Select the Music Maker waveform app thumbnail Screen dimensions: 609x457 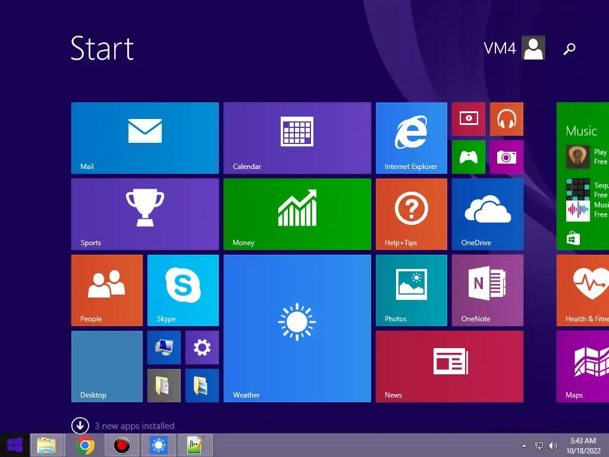click(578, 211)
